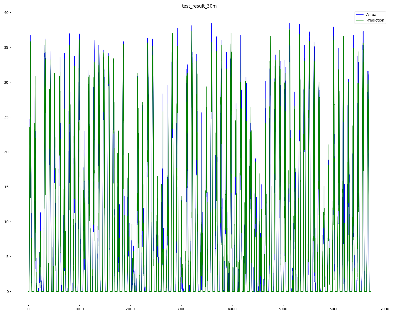Click the y-axis tick label 10
394x315 pixels.
[7, 222]
